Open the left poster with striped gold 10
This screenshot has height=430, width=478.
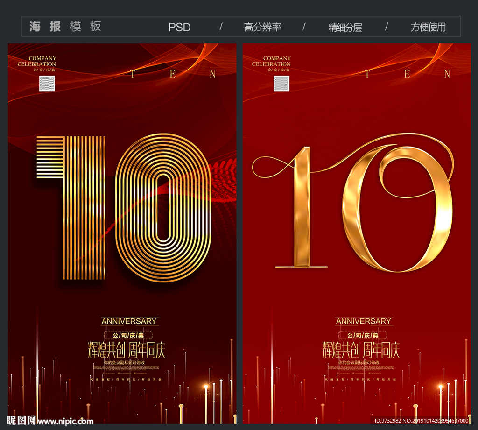click(x=122, y=233)
